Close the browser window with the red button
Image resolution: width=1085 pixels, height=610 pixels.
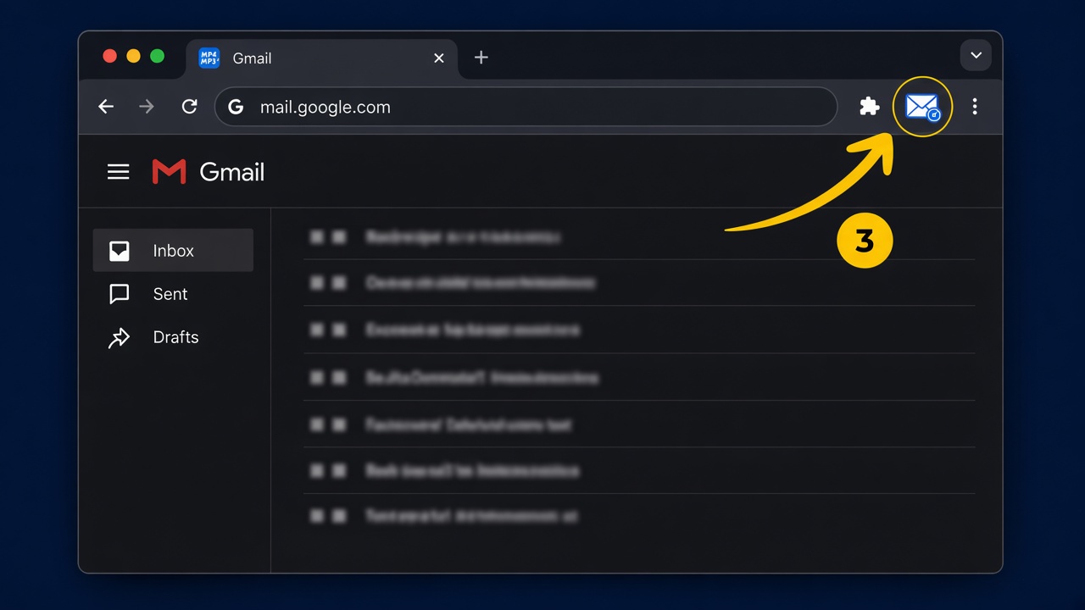pyautogui.click(x=109, y=56)
